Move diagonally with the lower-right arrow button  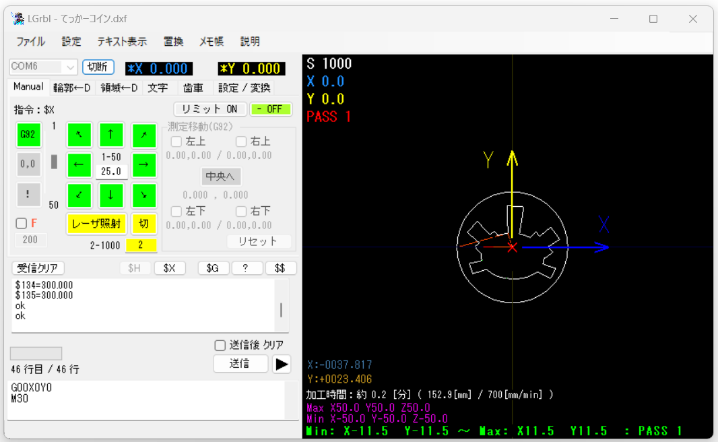(143, 195)
